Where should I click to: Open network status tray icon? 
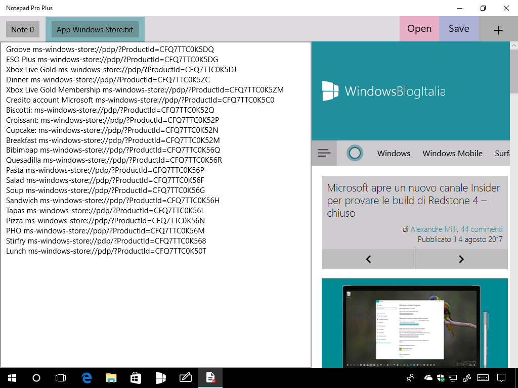(453, 378)
